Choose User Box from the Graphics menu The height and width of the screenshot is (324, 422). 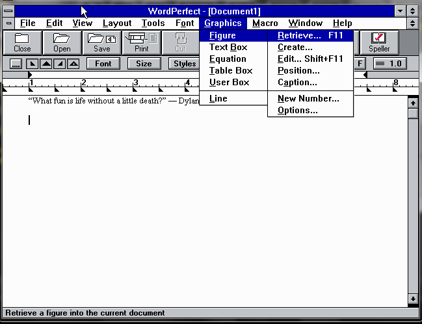(x=233, y=83)
